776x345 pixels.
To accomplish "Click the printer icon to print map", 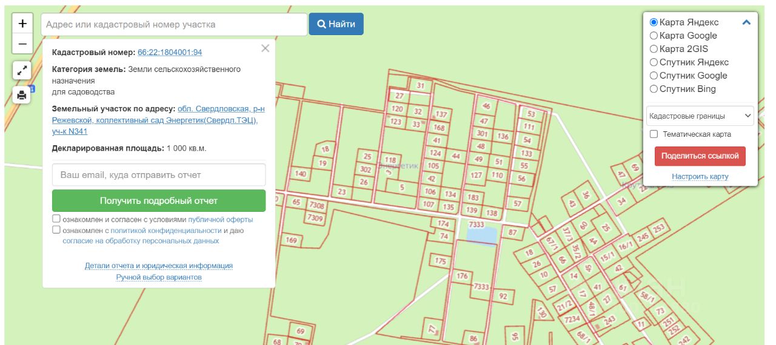I will pos(22,95).
